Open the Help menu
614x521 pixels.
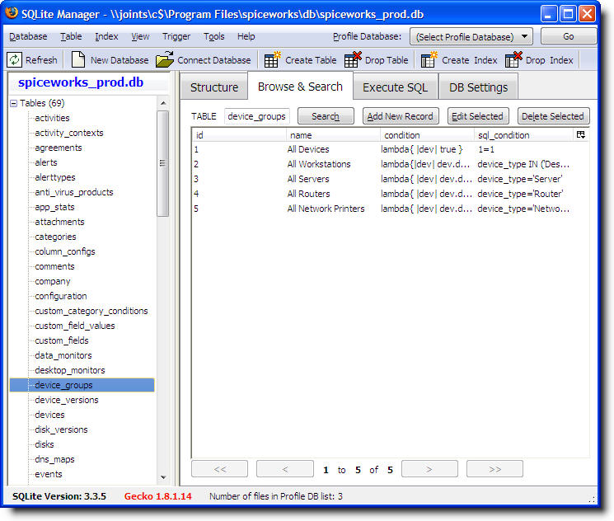(x=246, y=36)
